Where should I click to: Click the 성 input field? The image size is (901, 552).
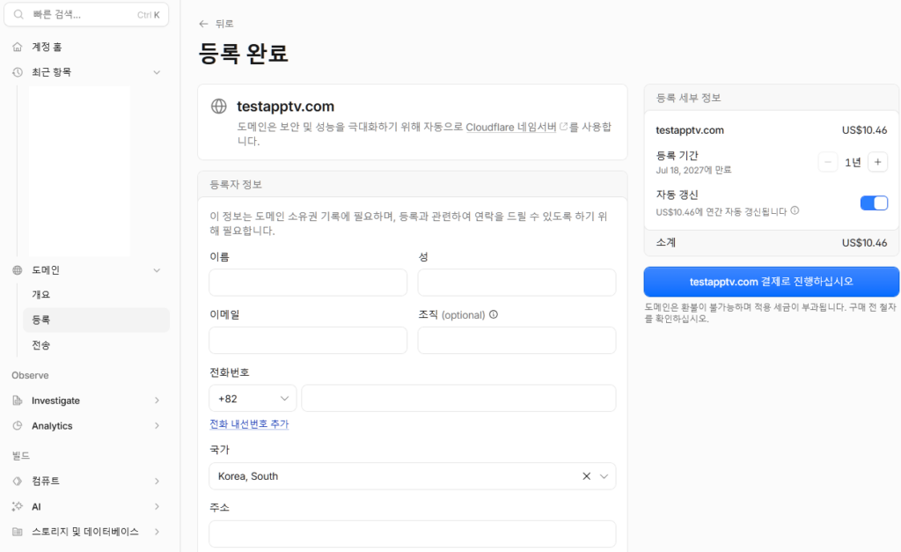coord(516,283)
